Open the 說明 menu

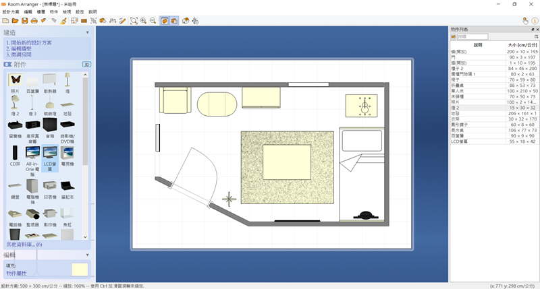click(x=92, y=11)
